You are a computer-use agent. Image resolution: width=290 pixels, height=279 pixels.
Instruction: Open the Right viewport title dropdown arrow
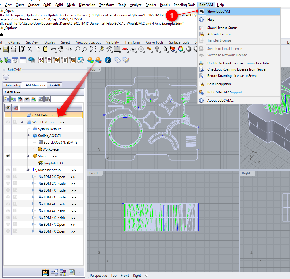pyautogui.click(x=254, y=173)
